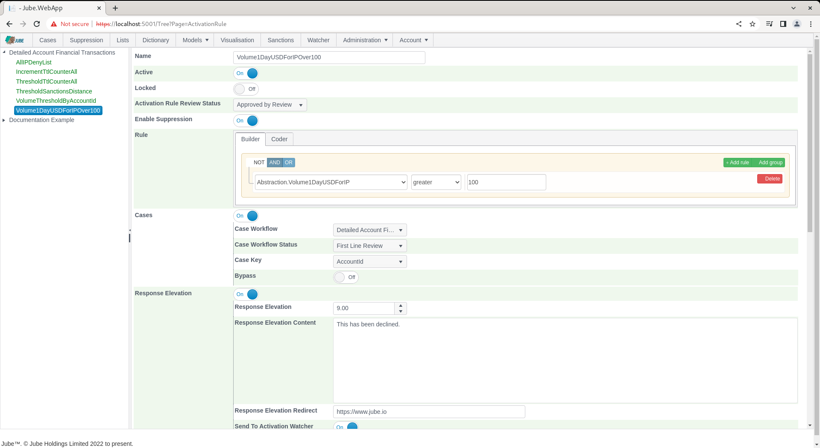This screenshot has height=448, width=820.
Task: Open a new browser tab
Action: click(115, 8)
